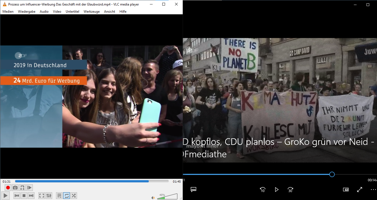This screenshot has width=377, height=200.
Task: Toggle the loop repeat button
Action: pyautogui.click(x=67, y=196)
